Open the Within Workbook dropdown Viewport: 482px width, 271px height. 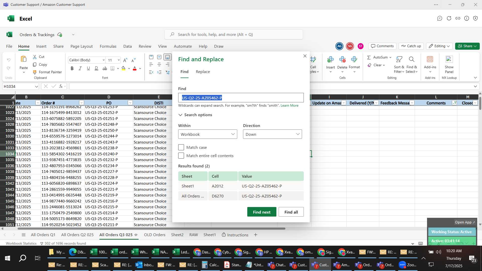click(208, 134)
